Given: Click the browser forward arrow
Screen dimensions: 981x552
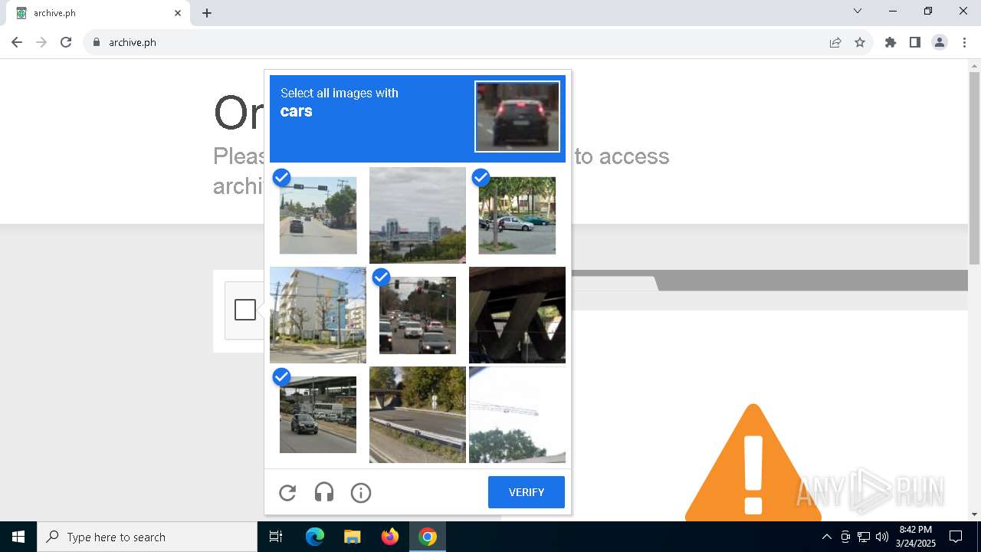Looking at the screenshot, I should click(41, 42).
